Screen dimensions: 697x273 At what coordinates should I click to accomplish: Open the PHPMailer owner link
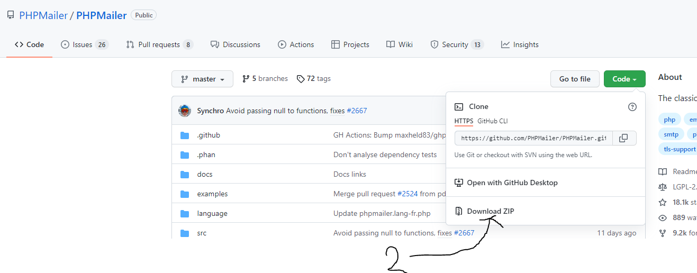click(43, 15)
